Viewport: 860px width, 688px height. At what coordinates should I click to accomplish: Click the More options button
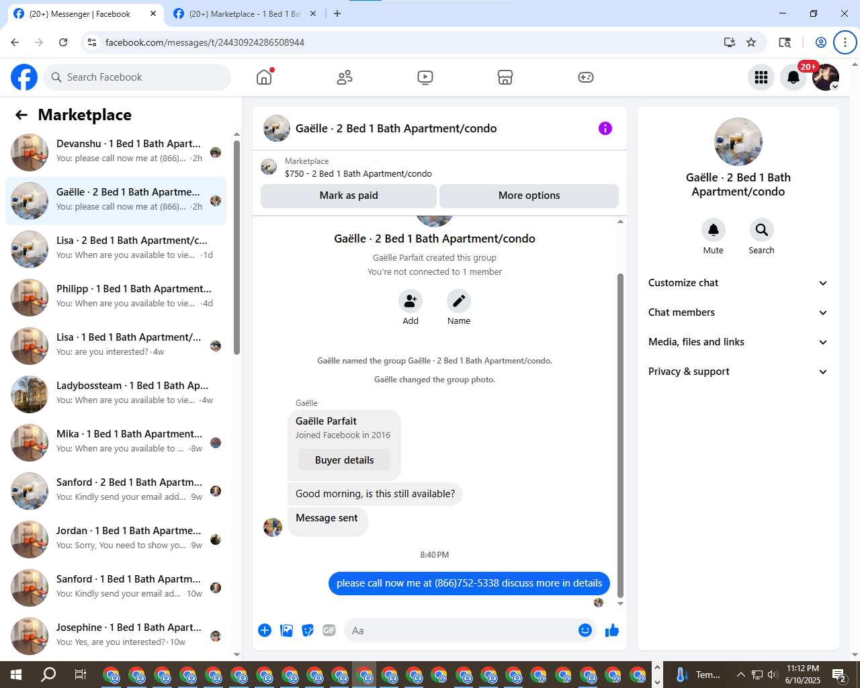[x=529, y=196]
